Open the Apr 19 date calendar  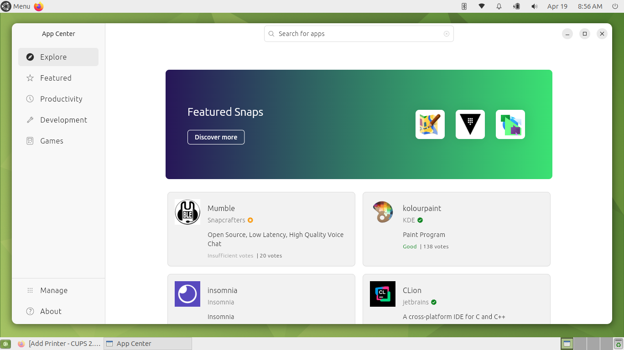click(557, 6)
